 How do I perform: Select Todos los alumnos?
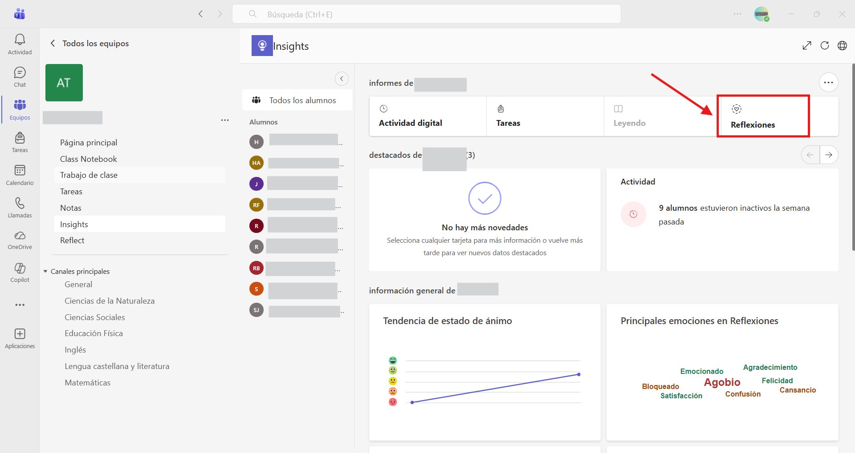point(297,100)
